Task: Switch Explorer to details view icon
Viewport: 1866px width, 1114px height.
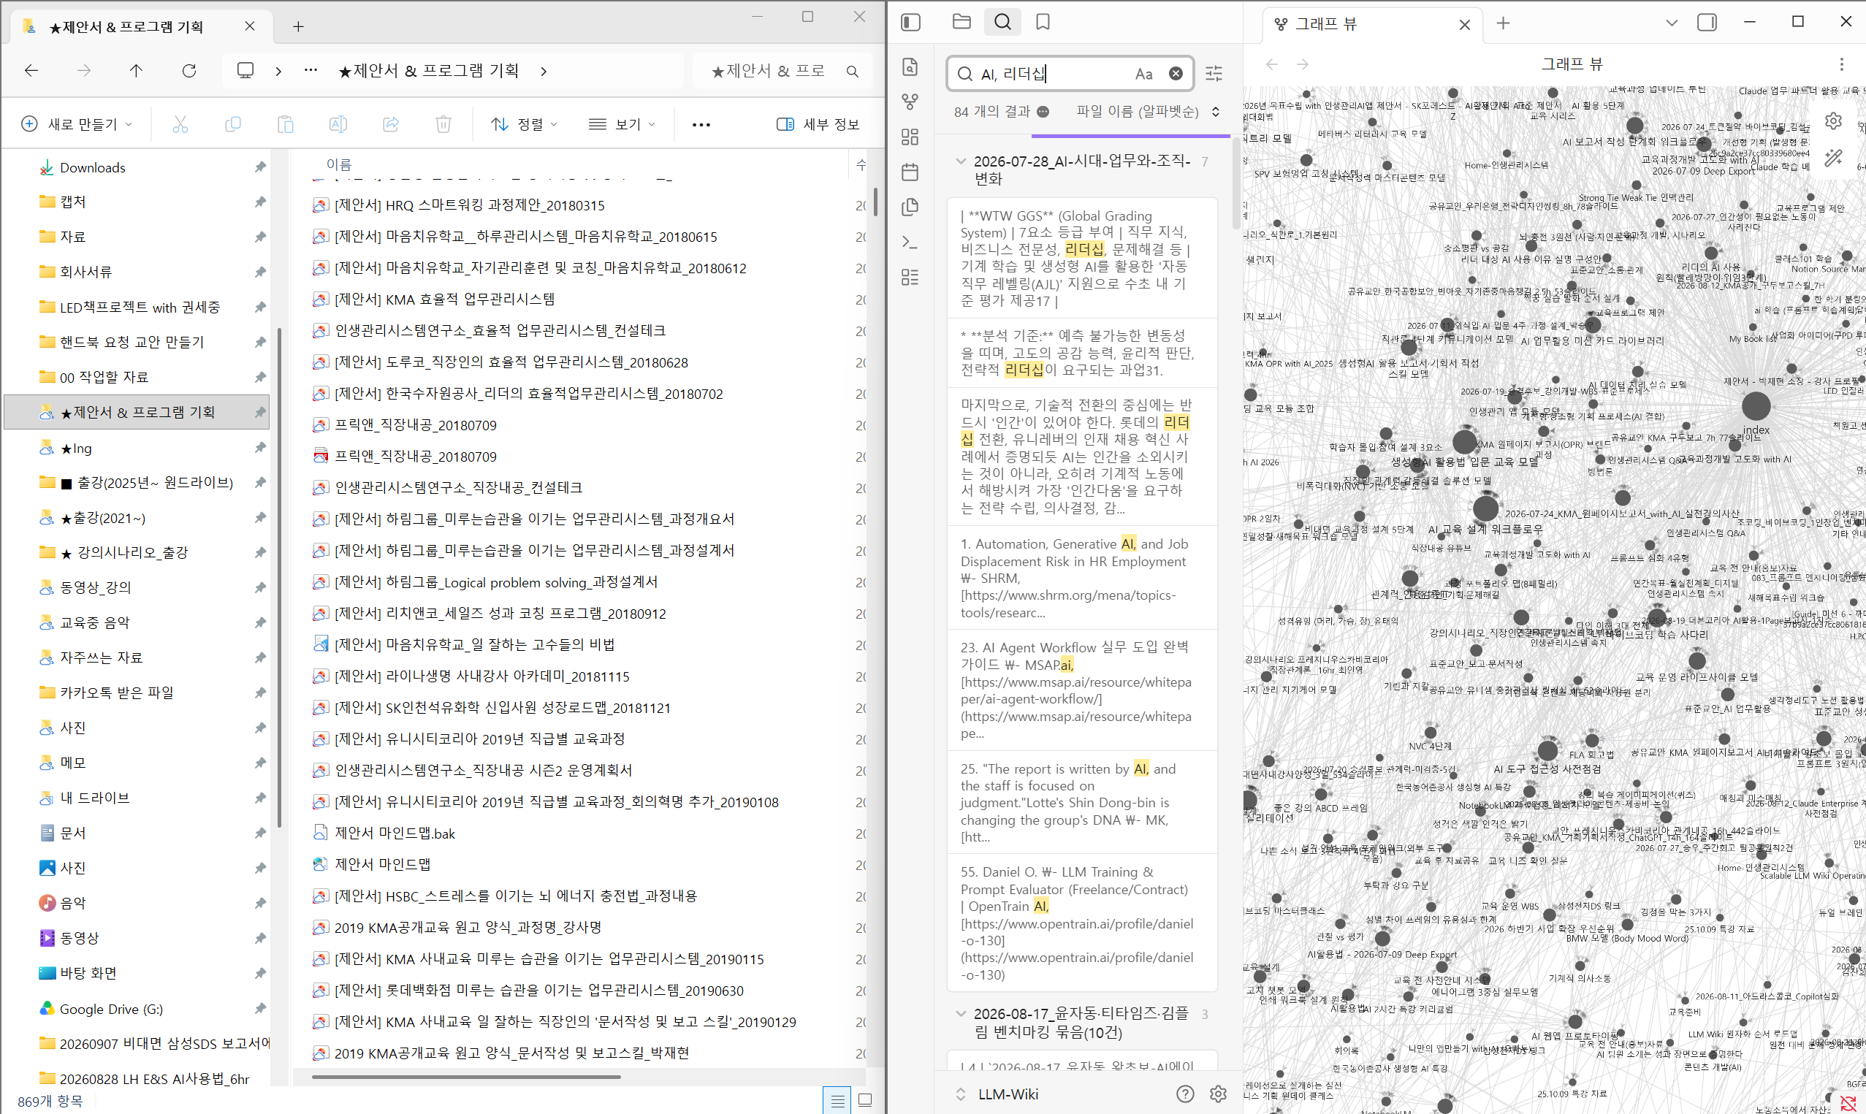Action: (x=838, y=1101)
